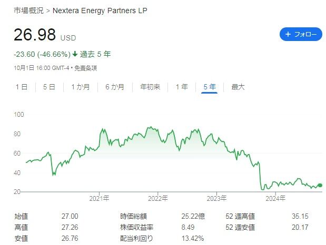
Task: Select the 5年 time range tab
Action: (209, 87)
